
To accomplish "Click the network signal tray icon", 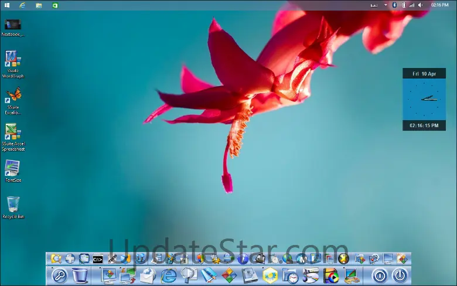I will coord(411,5).
